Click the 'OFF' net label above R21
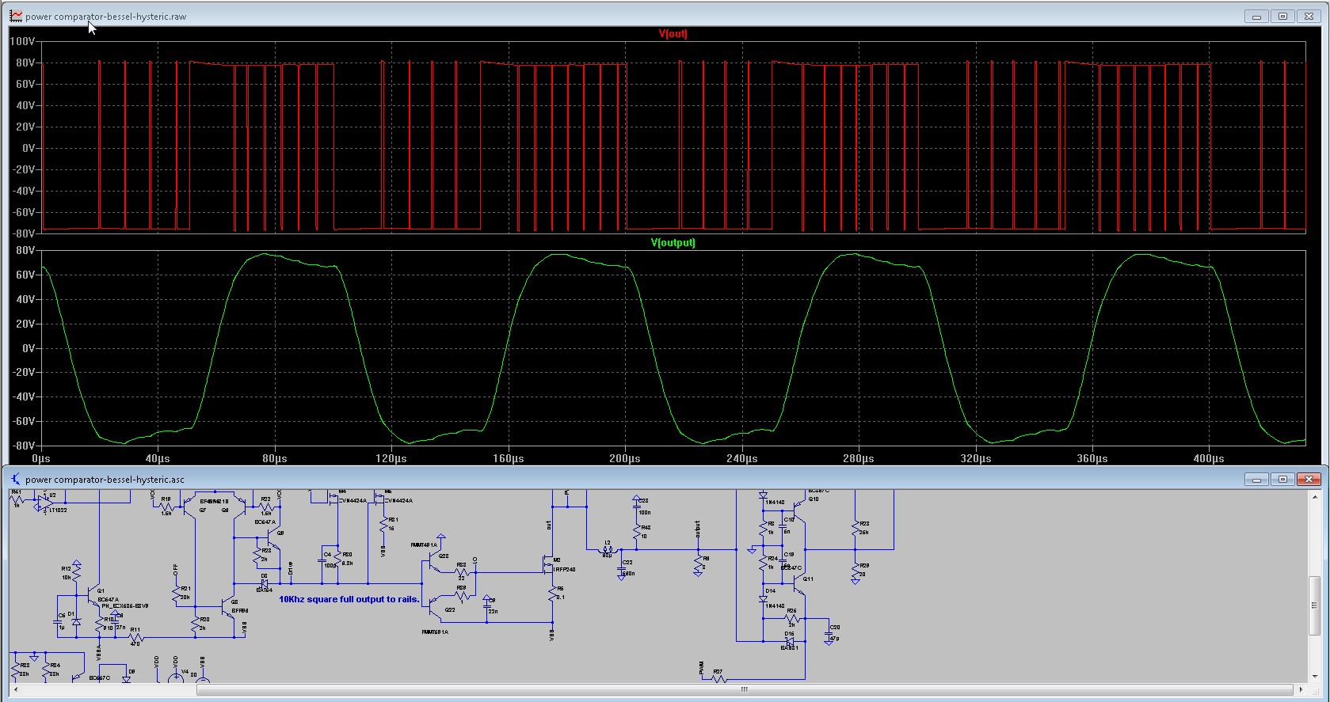1330x702 pixels. tap(176, 570)
